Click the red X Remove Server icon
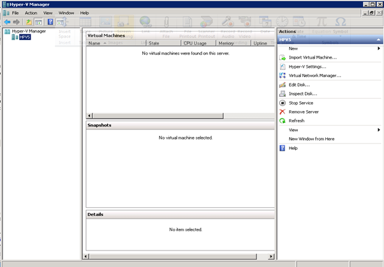Screen dimensions: 384x267 283,112
